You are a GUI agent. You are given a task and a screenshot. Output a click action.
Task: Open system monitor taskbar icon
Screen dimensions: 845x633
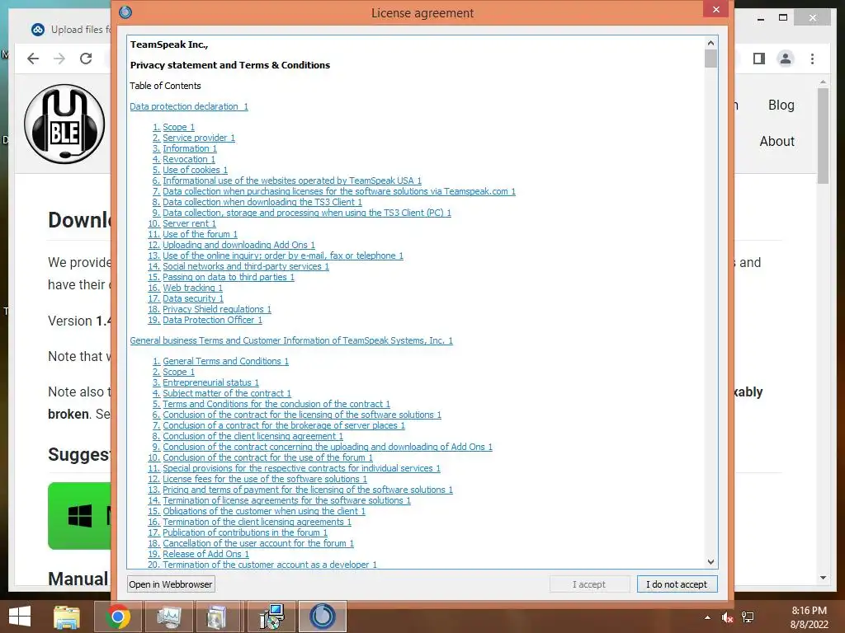169,617
